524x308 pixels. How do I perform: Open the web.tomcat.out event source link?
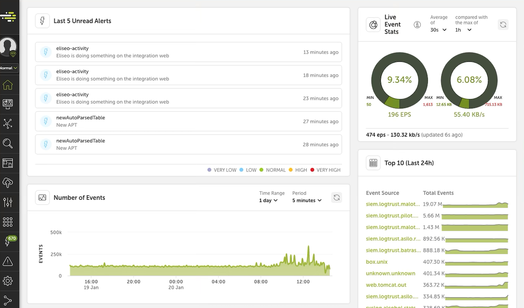click(386, 285)
